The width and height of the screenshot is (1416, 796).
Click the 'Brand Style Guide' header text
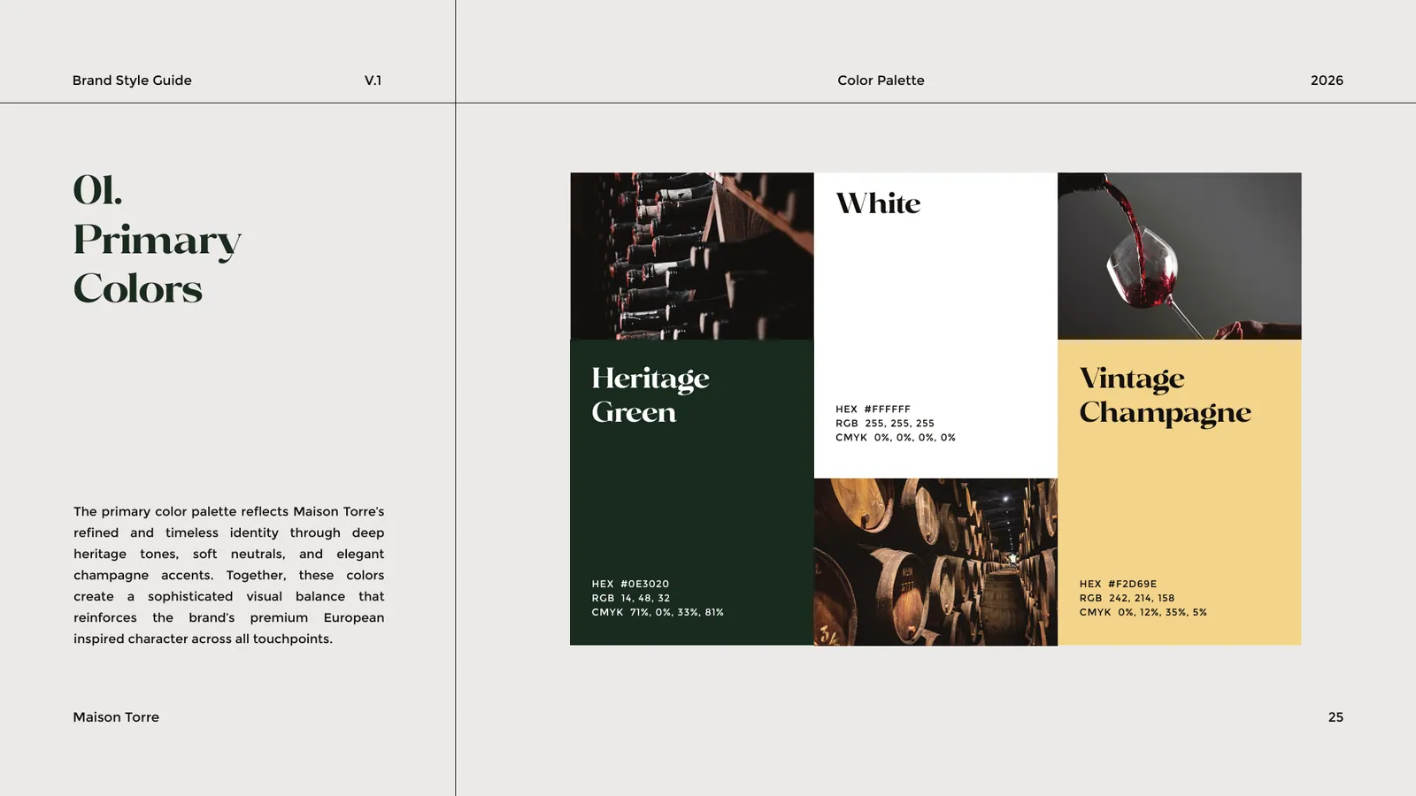pos(132,80)
